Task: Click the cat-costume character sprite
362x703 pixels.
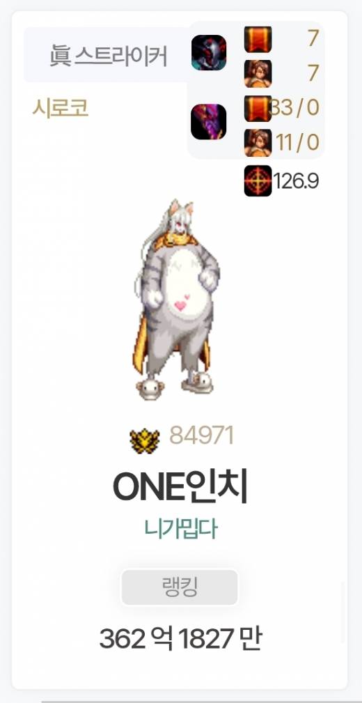Action: 178,299
